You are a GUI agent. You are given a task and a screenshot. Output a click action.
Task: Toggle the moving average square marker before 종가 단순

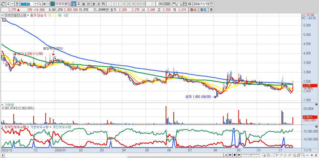click(x=28, y=15)
